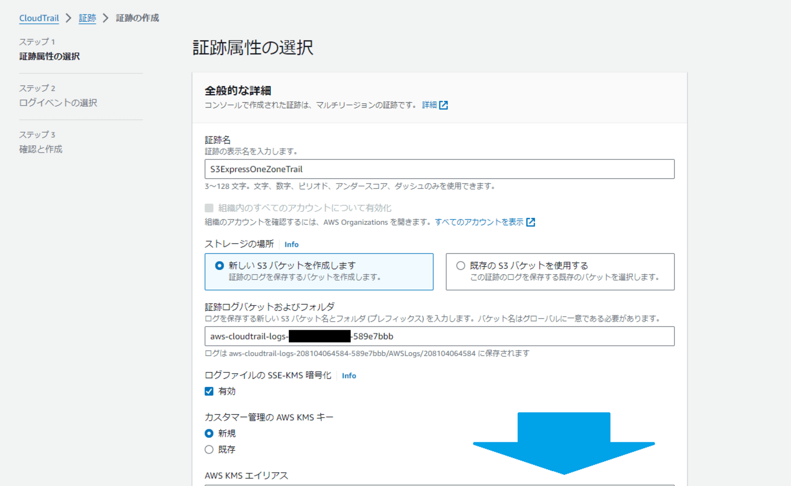Image resolution: width=791 pixels, height=486 pixels.
Task: Click 証跡の作成 breadcrumb text
Action: [137, 18]
